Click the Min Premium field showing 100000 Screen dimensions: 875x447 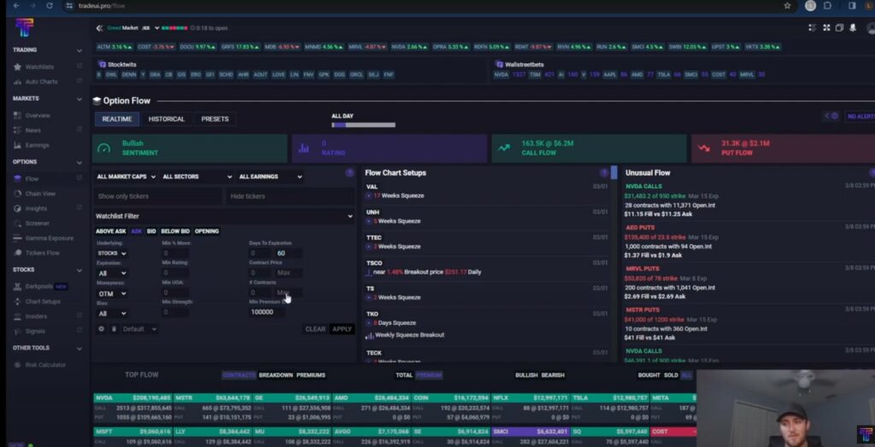(267, 312)
